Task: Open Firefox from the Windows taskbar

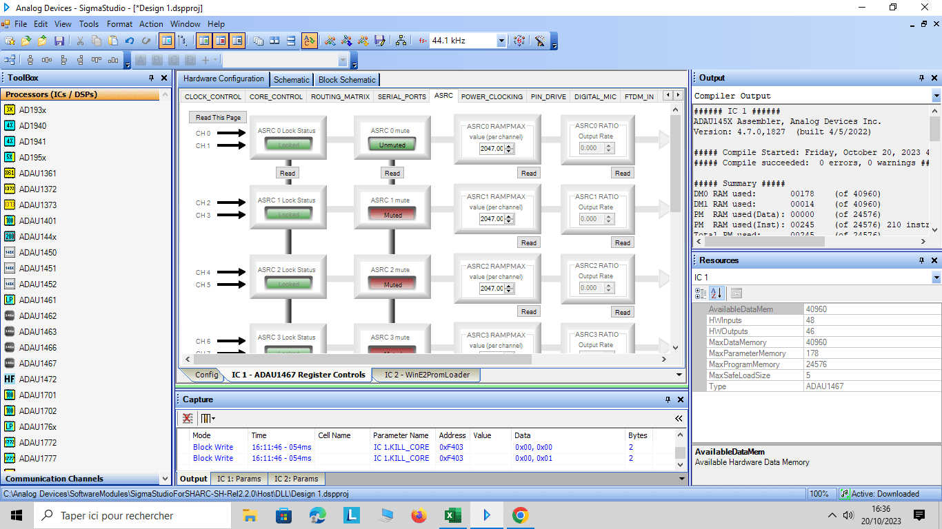Action: click(419, 515)
